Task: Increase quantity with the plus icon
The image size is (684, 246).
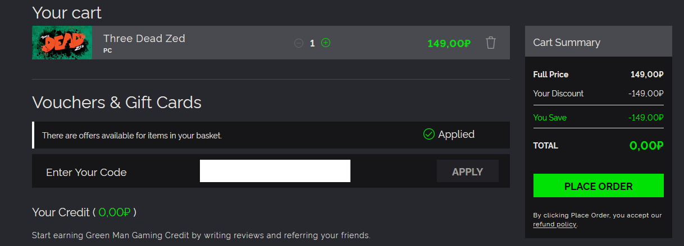Action: tap(326, 43)
